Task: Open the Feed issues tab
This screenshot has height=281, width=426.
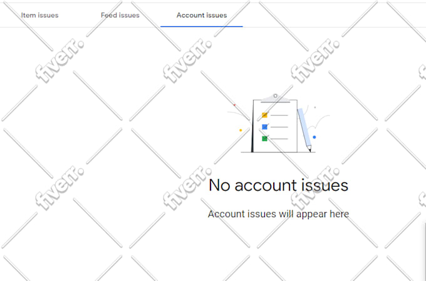Action: coord(120,15)
